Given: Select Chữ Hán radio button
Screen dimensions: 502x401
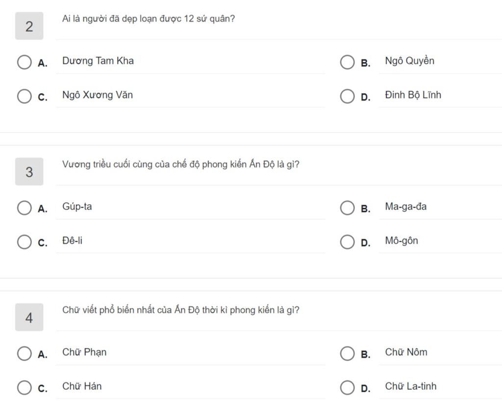Looking at the screenshot, I should [25, 388].
